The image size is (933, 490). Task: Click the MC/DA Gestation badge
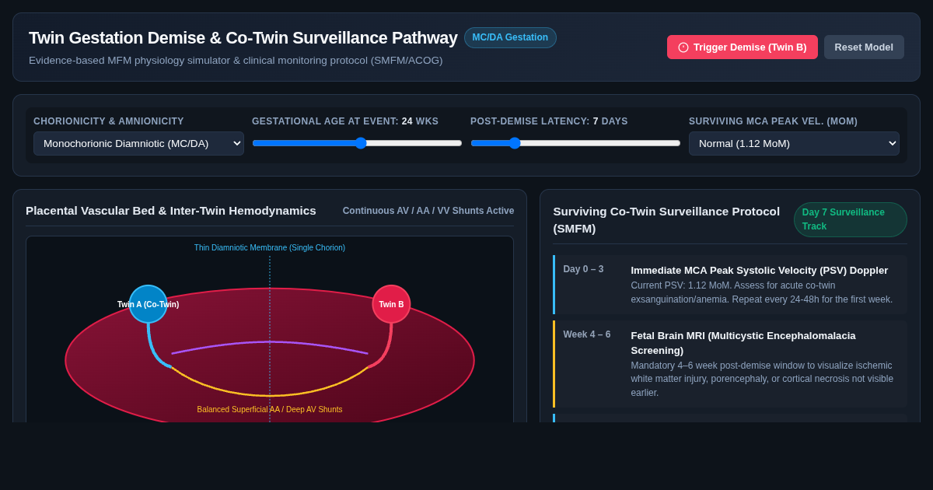(510, 37)
